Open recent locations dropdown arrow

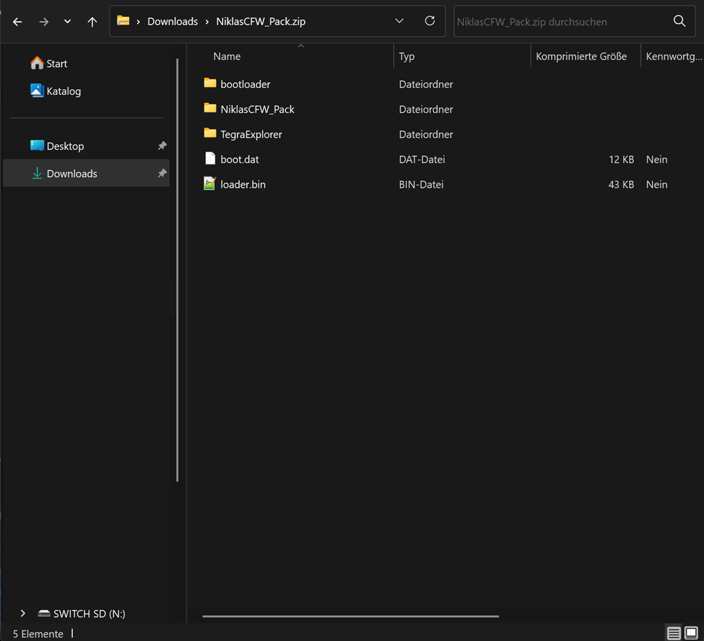[68, 22]
